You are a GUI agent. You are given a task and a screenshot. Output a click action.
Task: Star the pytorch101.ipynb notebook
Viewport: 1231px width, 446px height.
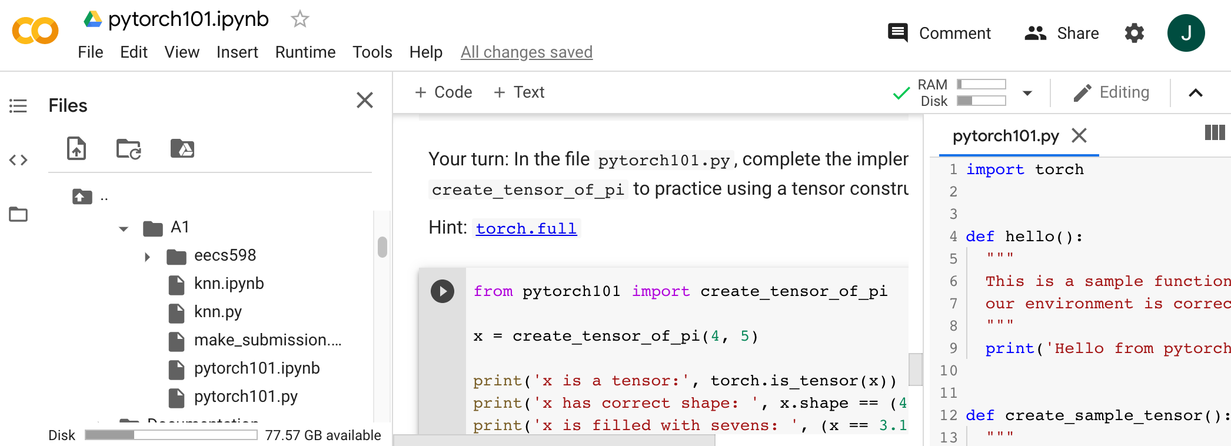[300, 19]
